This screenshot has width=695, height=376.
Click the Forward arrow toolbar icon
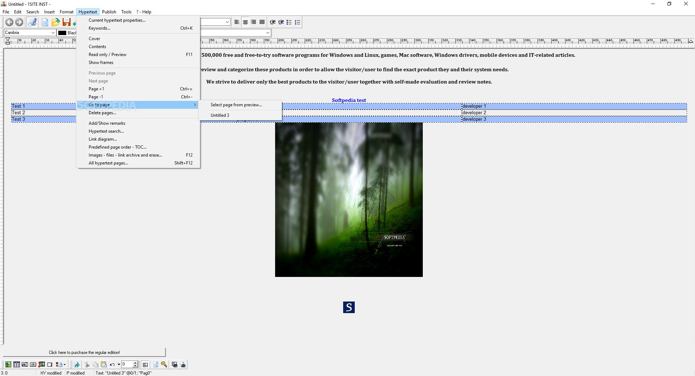tap(19, 22)
